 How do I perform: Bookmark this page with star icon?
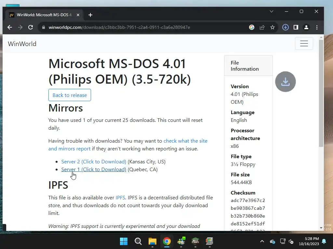click(273, 27)
